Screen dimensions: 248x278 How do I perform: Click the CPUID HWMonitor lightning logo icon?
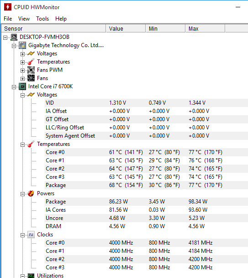click(x=8, y=7)
